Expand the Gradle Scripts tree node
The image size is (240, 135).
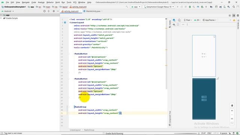[x=1, y=18]
